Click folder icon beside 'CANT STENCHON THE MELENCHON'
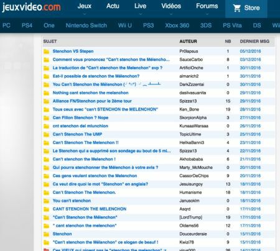The image size is (280, 251). point(46,209)
